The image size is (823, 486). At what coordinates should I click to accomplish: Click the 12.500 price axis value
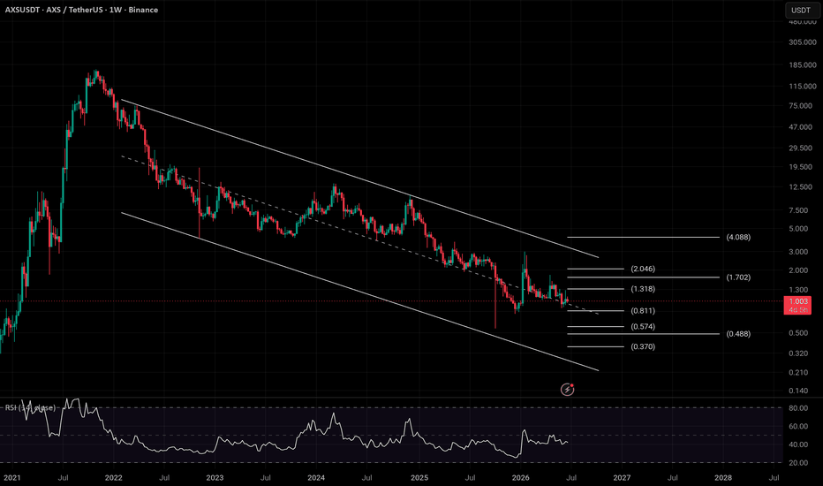click(x=800, y=187)
